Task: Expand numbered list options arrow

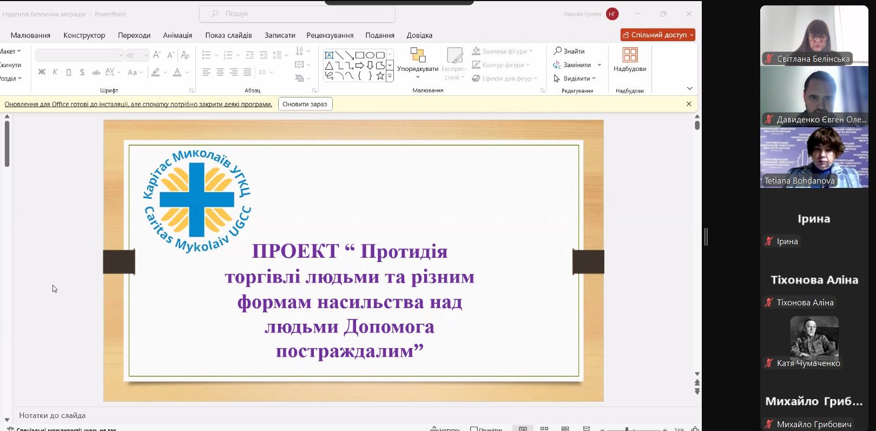Action: tap(238, 55)
